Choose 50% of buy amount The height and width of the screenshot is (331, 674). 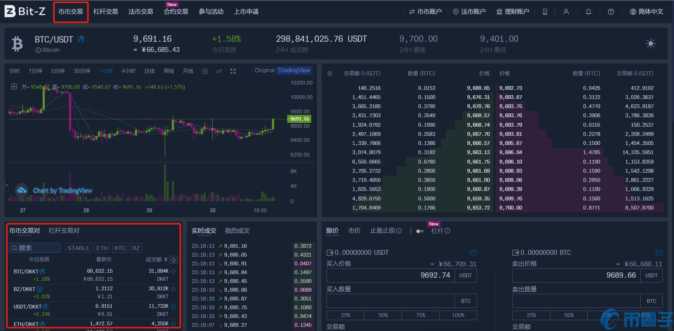point(383,315)
